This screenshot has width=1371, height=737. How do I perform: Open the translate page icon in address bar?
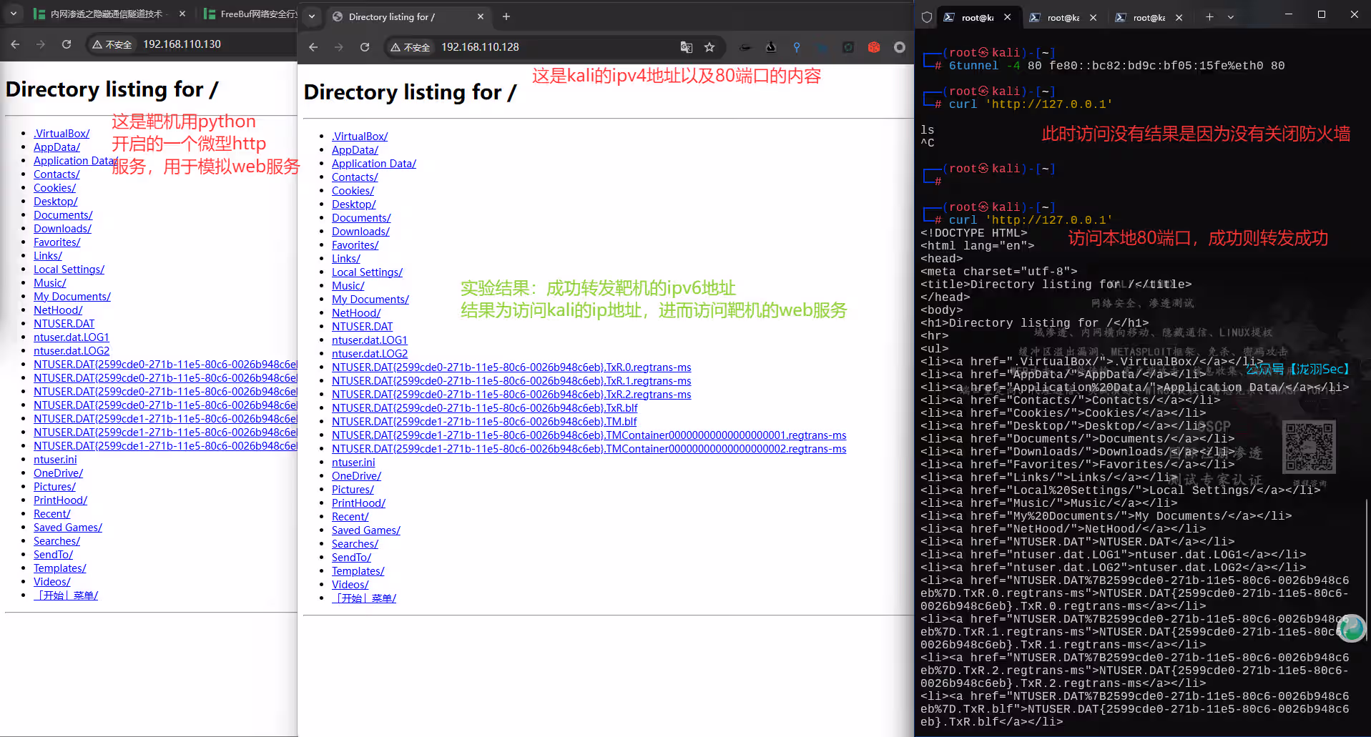[x=687, y=47]
